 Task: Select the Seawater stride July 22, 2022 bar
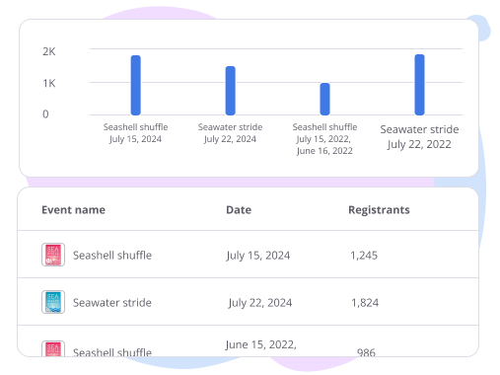pyautogui.click(x=419, y=85)
